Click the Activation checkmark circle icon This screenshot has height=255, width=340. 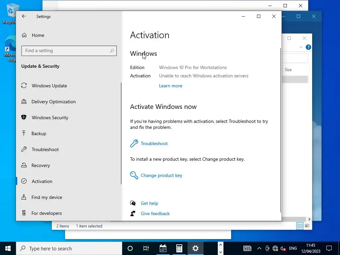(x=24, y=181)
